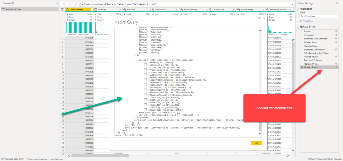
Task: Open SalesOrderNumber column filter dropdown
Action: 292,10
